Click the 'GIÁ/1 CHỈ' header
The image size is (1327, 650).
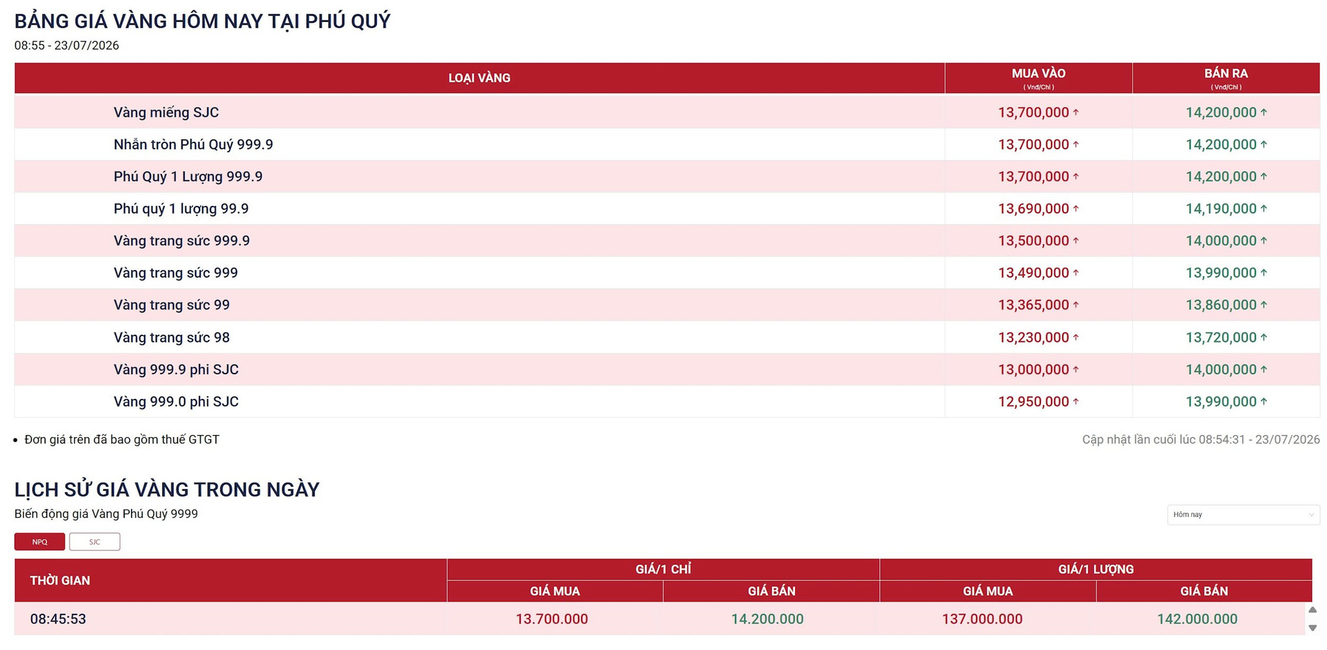click(663, 569)
